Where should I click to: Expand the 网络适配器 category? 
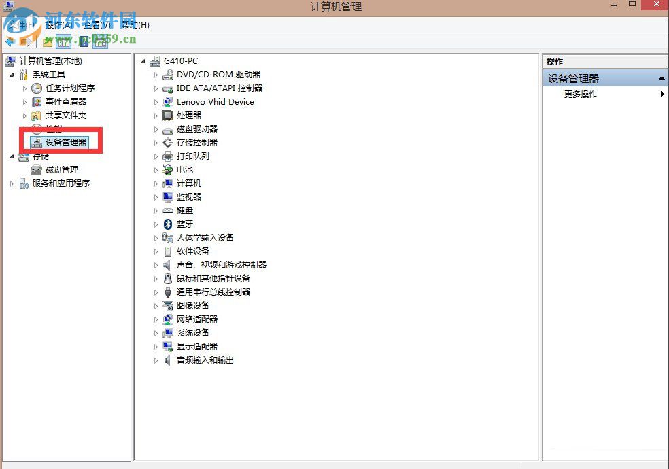coord(156,319)
